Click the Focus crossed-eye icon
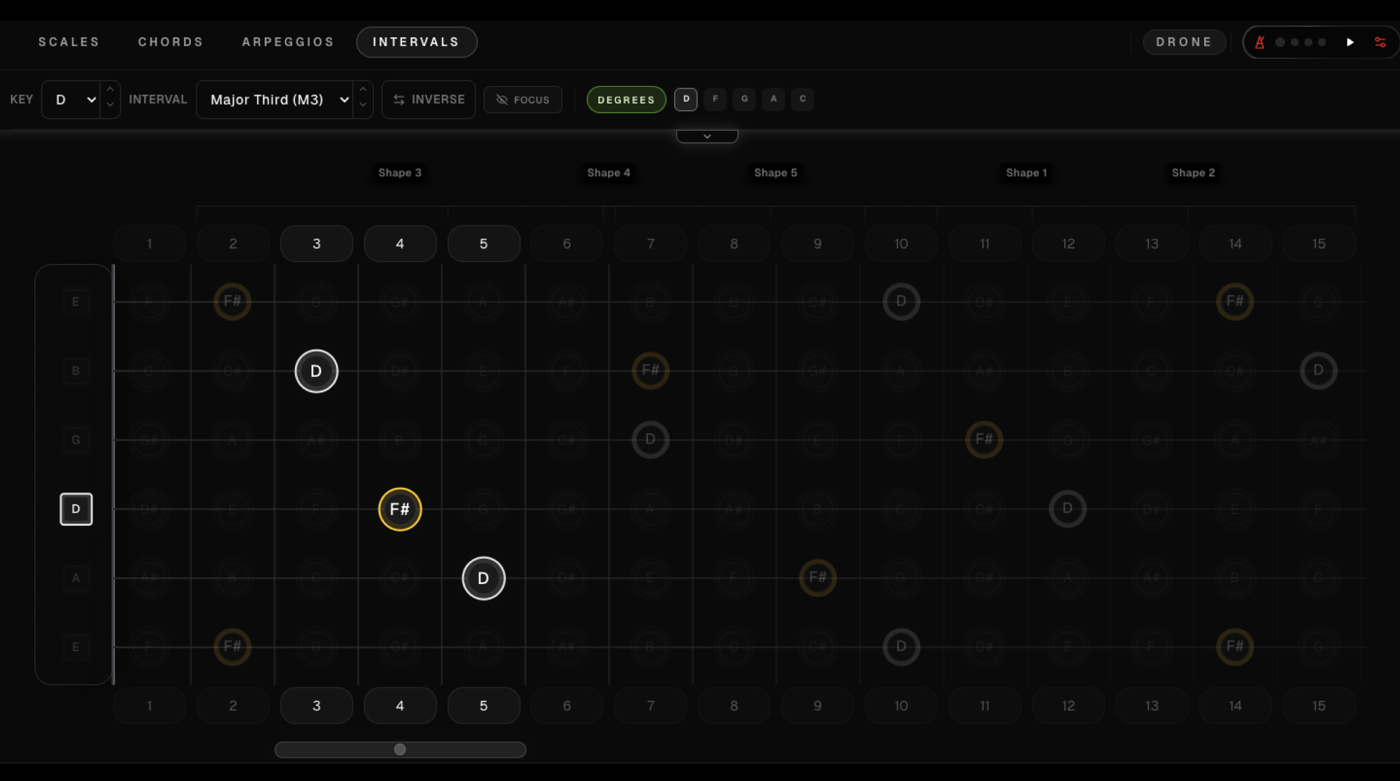 (x=502, y=100)
